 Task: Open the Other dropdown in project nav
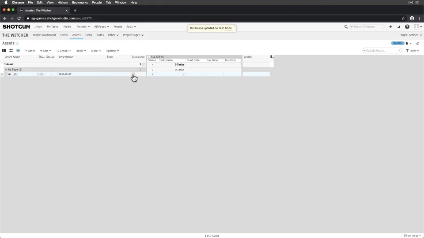point(113,35)
